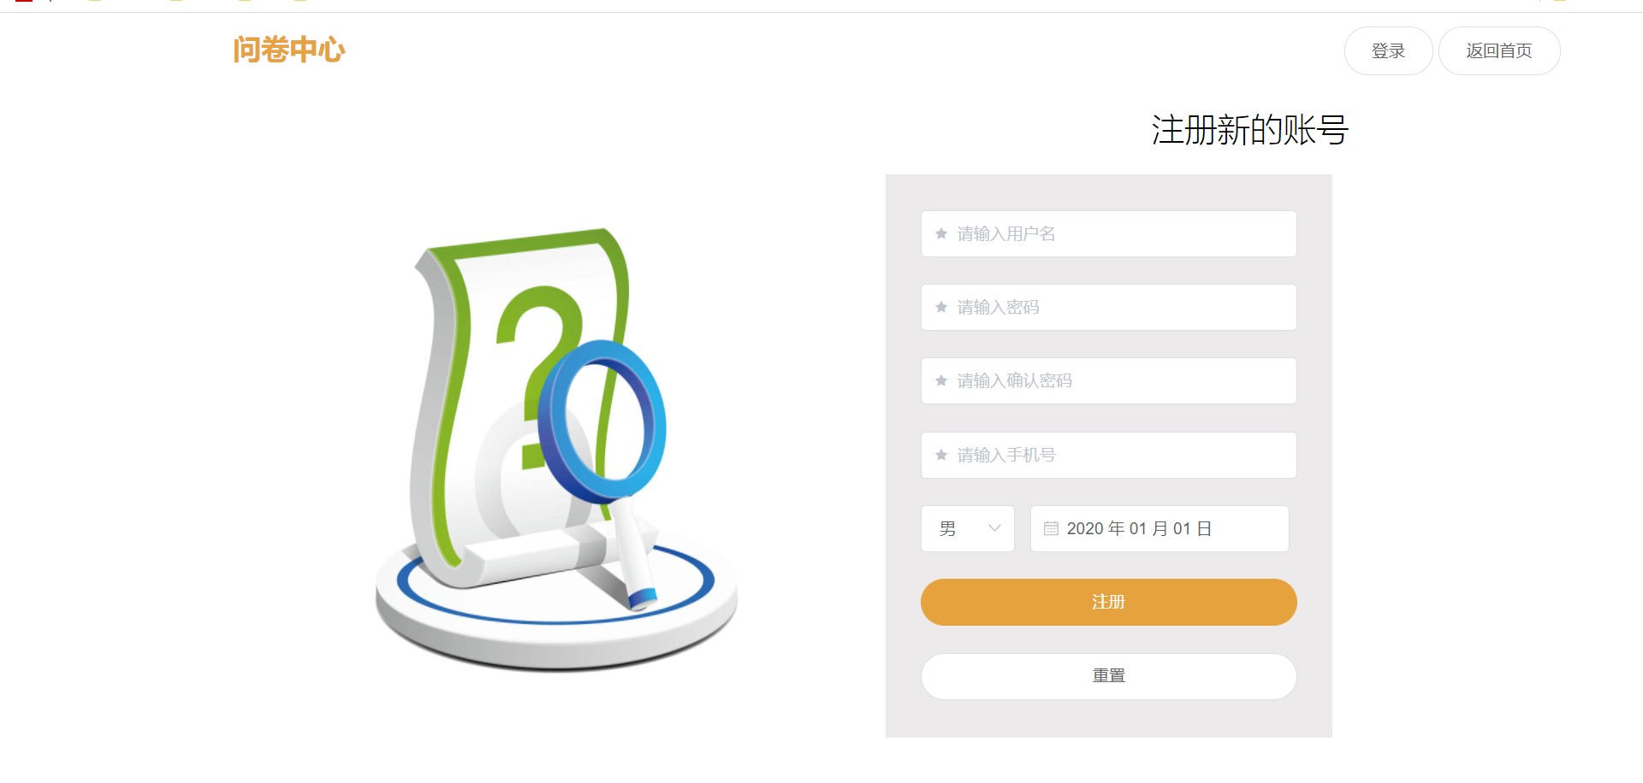Focus the 请输入确认密码 confirm password field
1643x783 pixels.
coord(1109,380)
